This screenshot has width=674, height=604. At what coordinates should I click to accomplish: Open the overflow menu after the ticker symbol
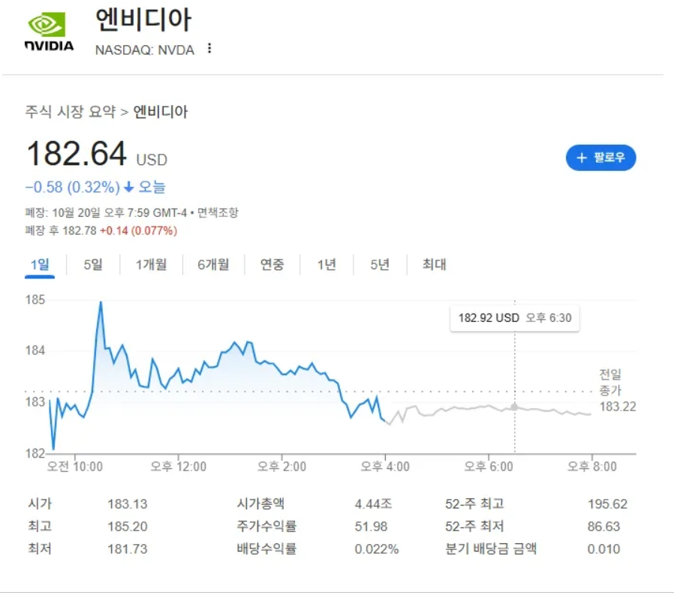pos(208,48)
